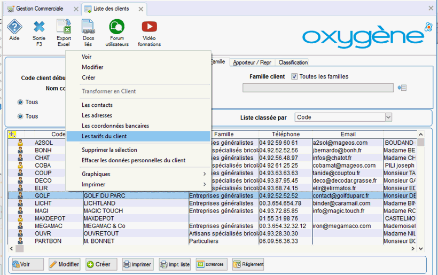Image resolution: width=438 pixels, height=275 pixels.
Task: Sort by the Famille column header
Action: click(224, 134)
